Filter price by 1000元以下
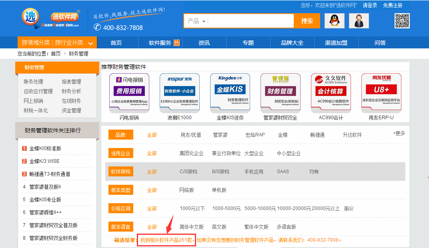Image resolution: width=429 pixels, height=248 pixels. point(192,209)
